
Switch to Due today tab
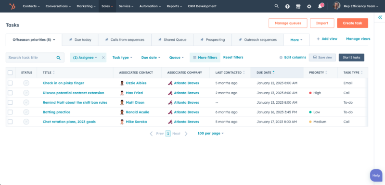(x=80, y=40)
